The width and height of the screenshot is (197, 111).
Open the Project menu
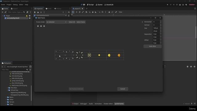9,5
